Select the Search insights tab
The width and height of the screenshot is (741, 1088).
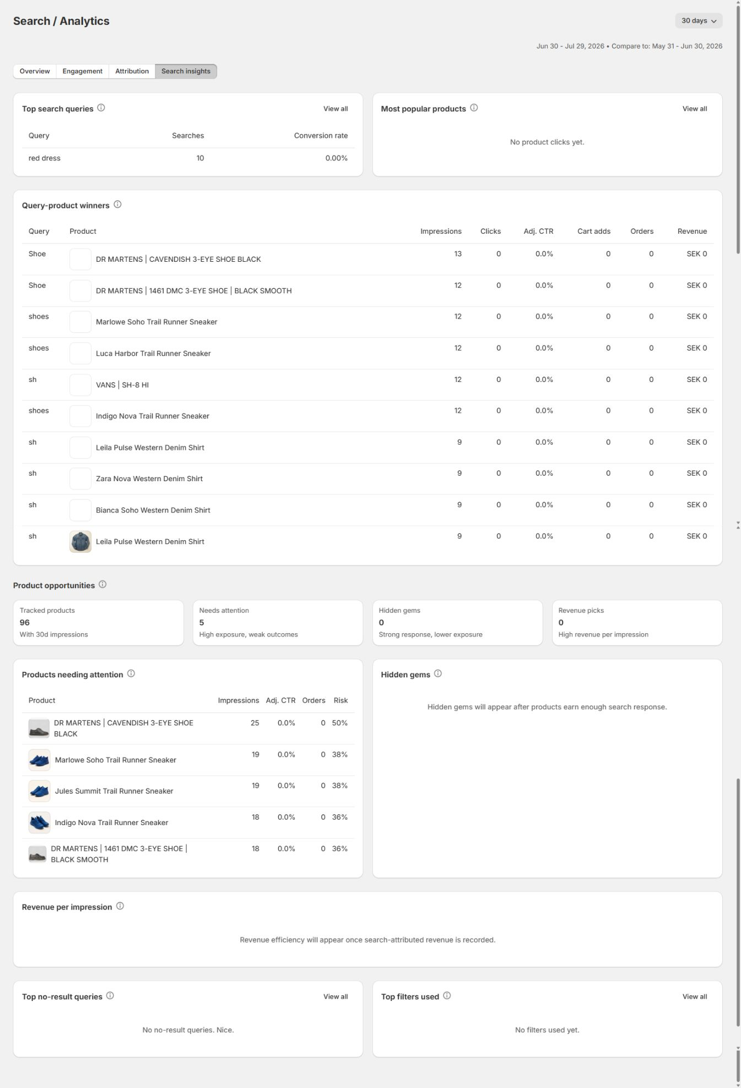tap(186, 71)
